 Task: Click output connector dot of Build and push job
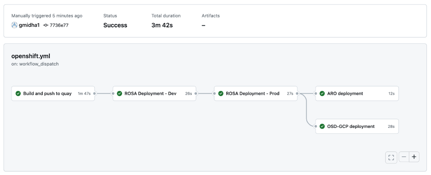click(95, 93)
